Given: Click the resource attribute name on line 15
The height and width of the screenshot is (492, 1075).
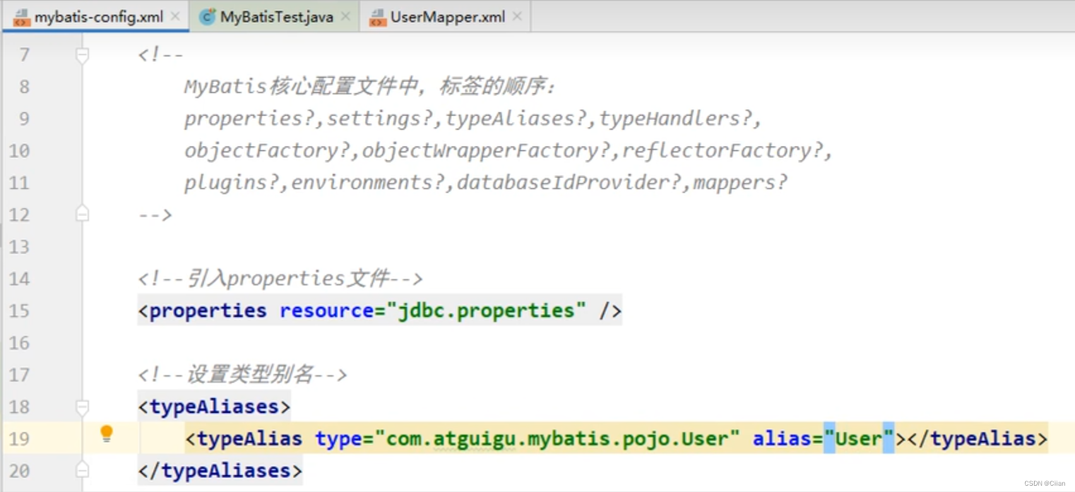Looking at the screenshot, I should click(x=327, y=311).
